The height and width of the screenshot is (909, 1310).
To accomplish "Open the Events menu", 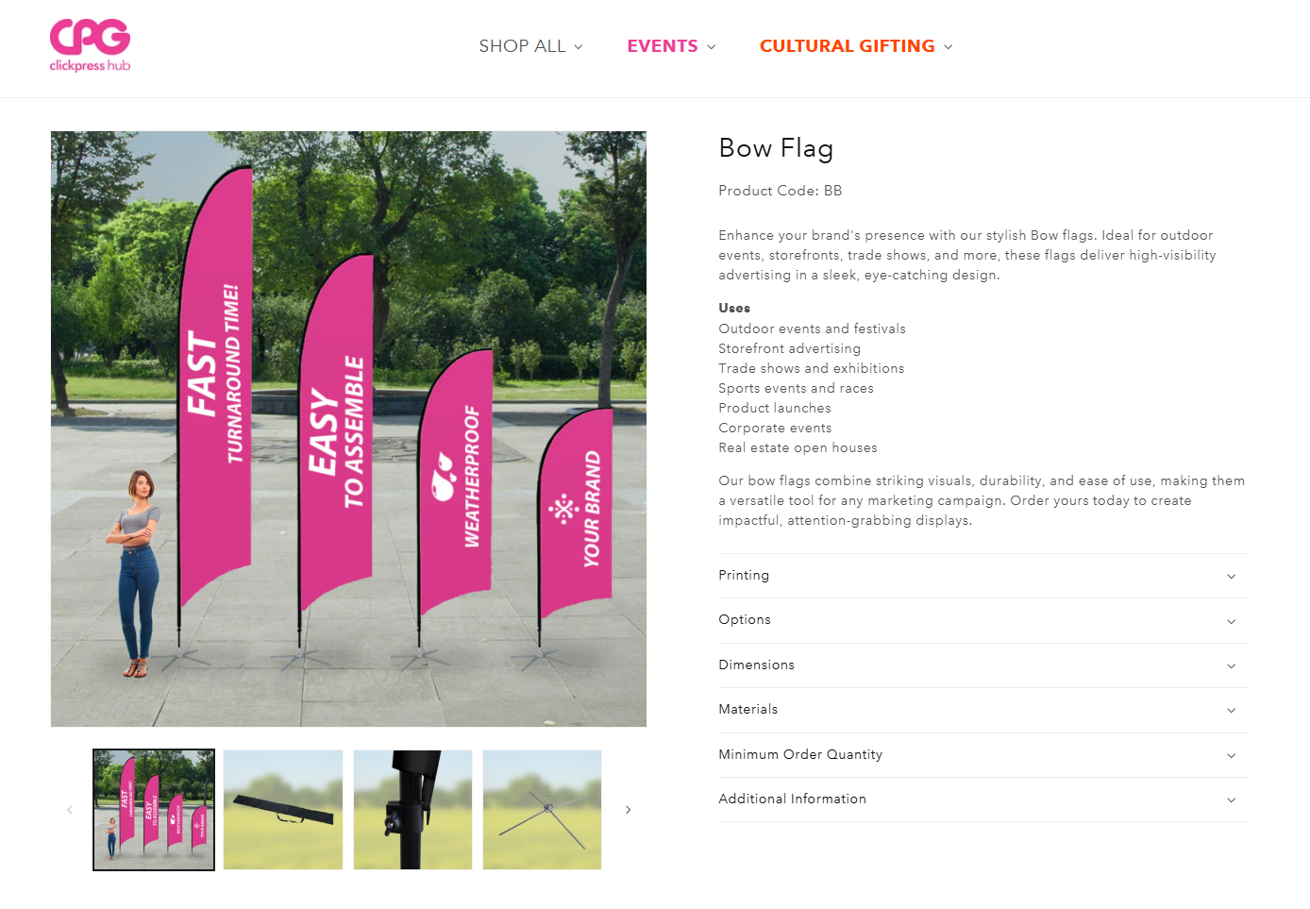I will (672, 46).
